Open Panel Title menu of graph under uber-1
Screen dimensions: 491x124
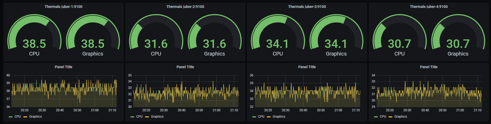coord(63,67)
